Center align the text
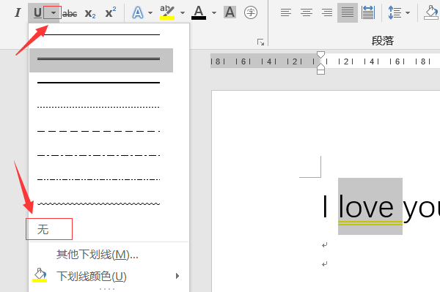This screenshot has height=292, width=440. pos(307,12)
